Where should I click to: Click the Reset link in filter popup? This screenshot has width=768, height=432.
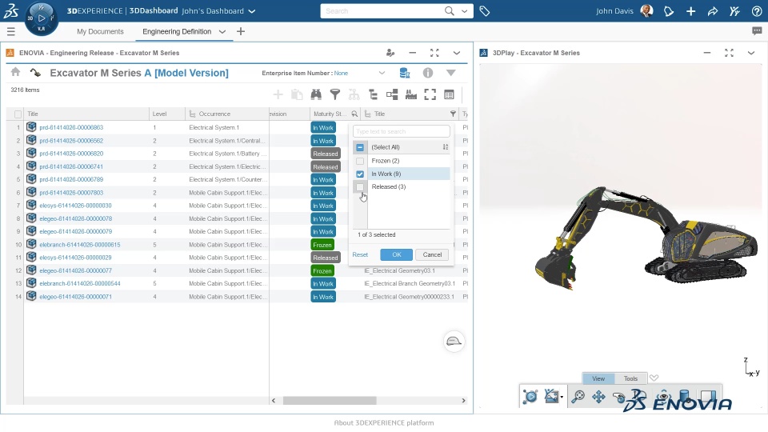[x=360, y=254]
